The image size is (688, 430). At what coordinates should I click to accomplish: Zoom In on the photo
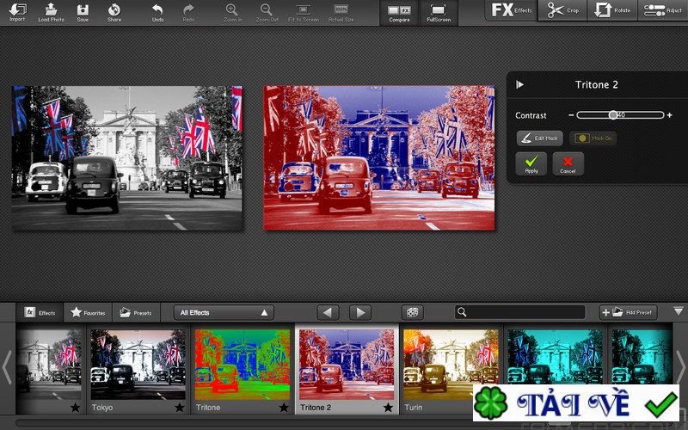coord(231,11)
